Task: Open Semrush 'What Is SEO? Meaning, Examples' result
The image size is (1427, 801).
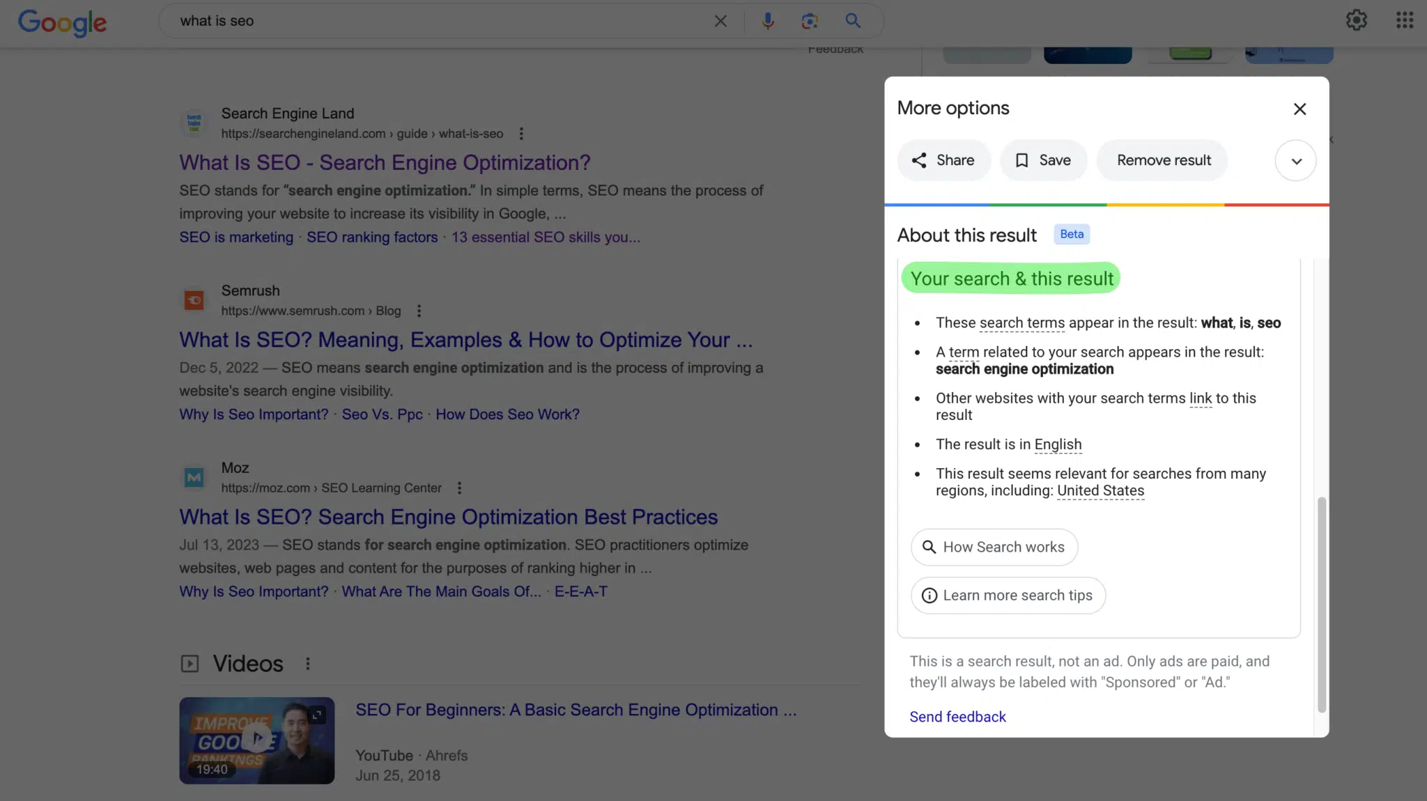Action: click(466, 340)
